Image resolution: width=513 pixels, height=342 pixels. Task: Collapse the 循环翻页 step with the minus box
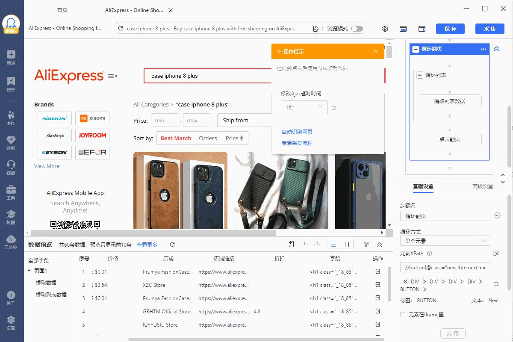click(x=416, y=49)
